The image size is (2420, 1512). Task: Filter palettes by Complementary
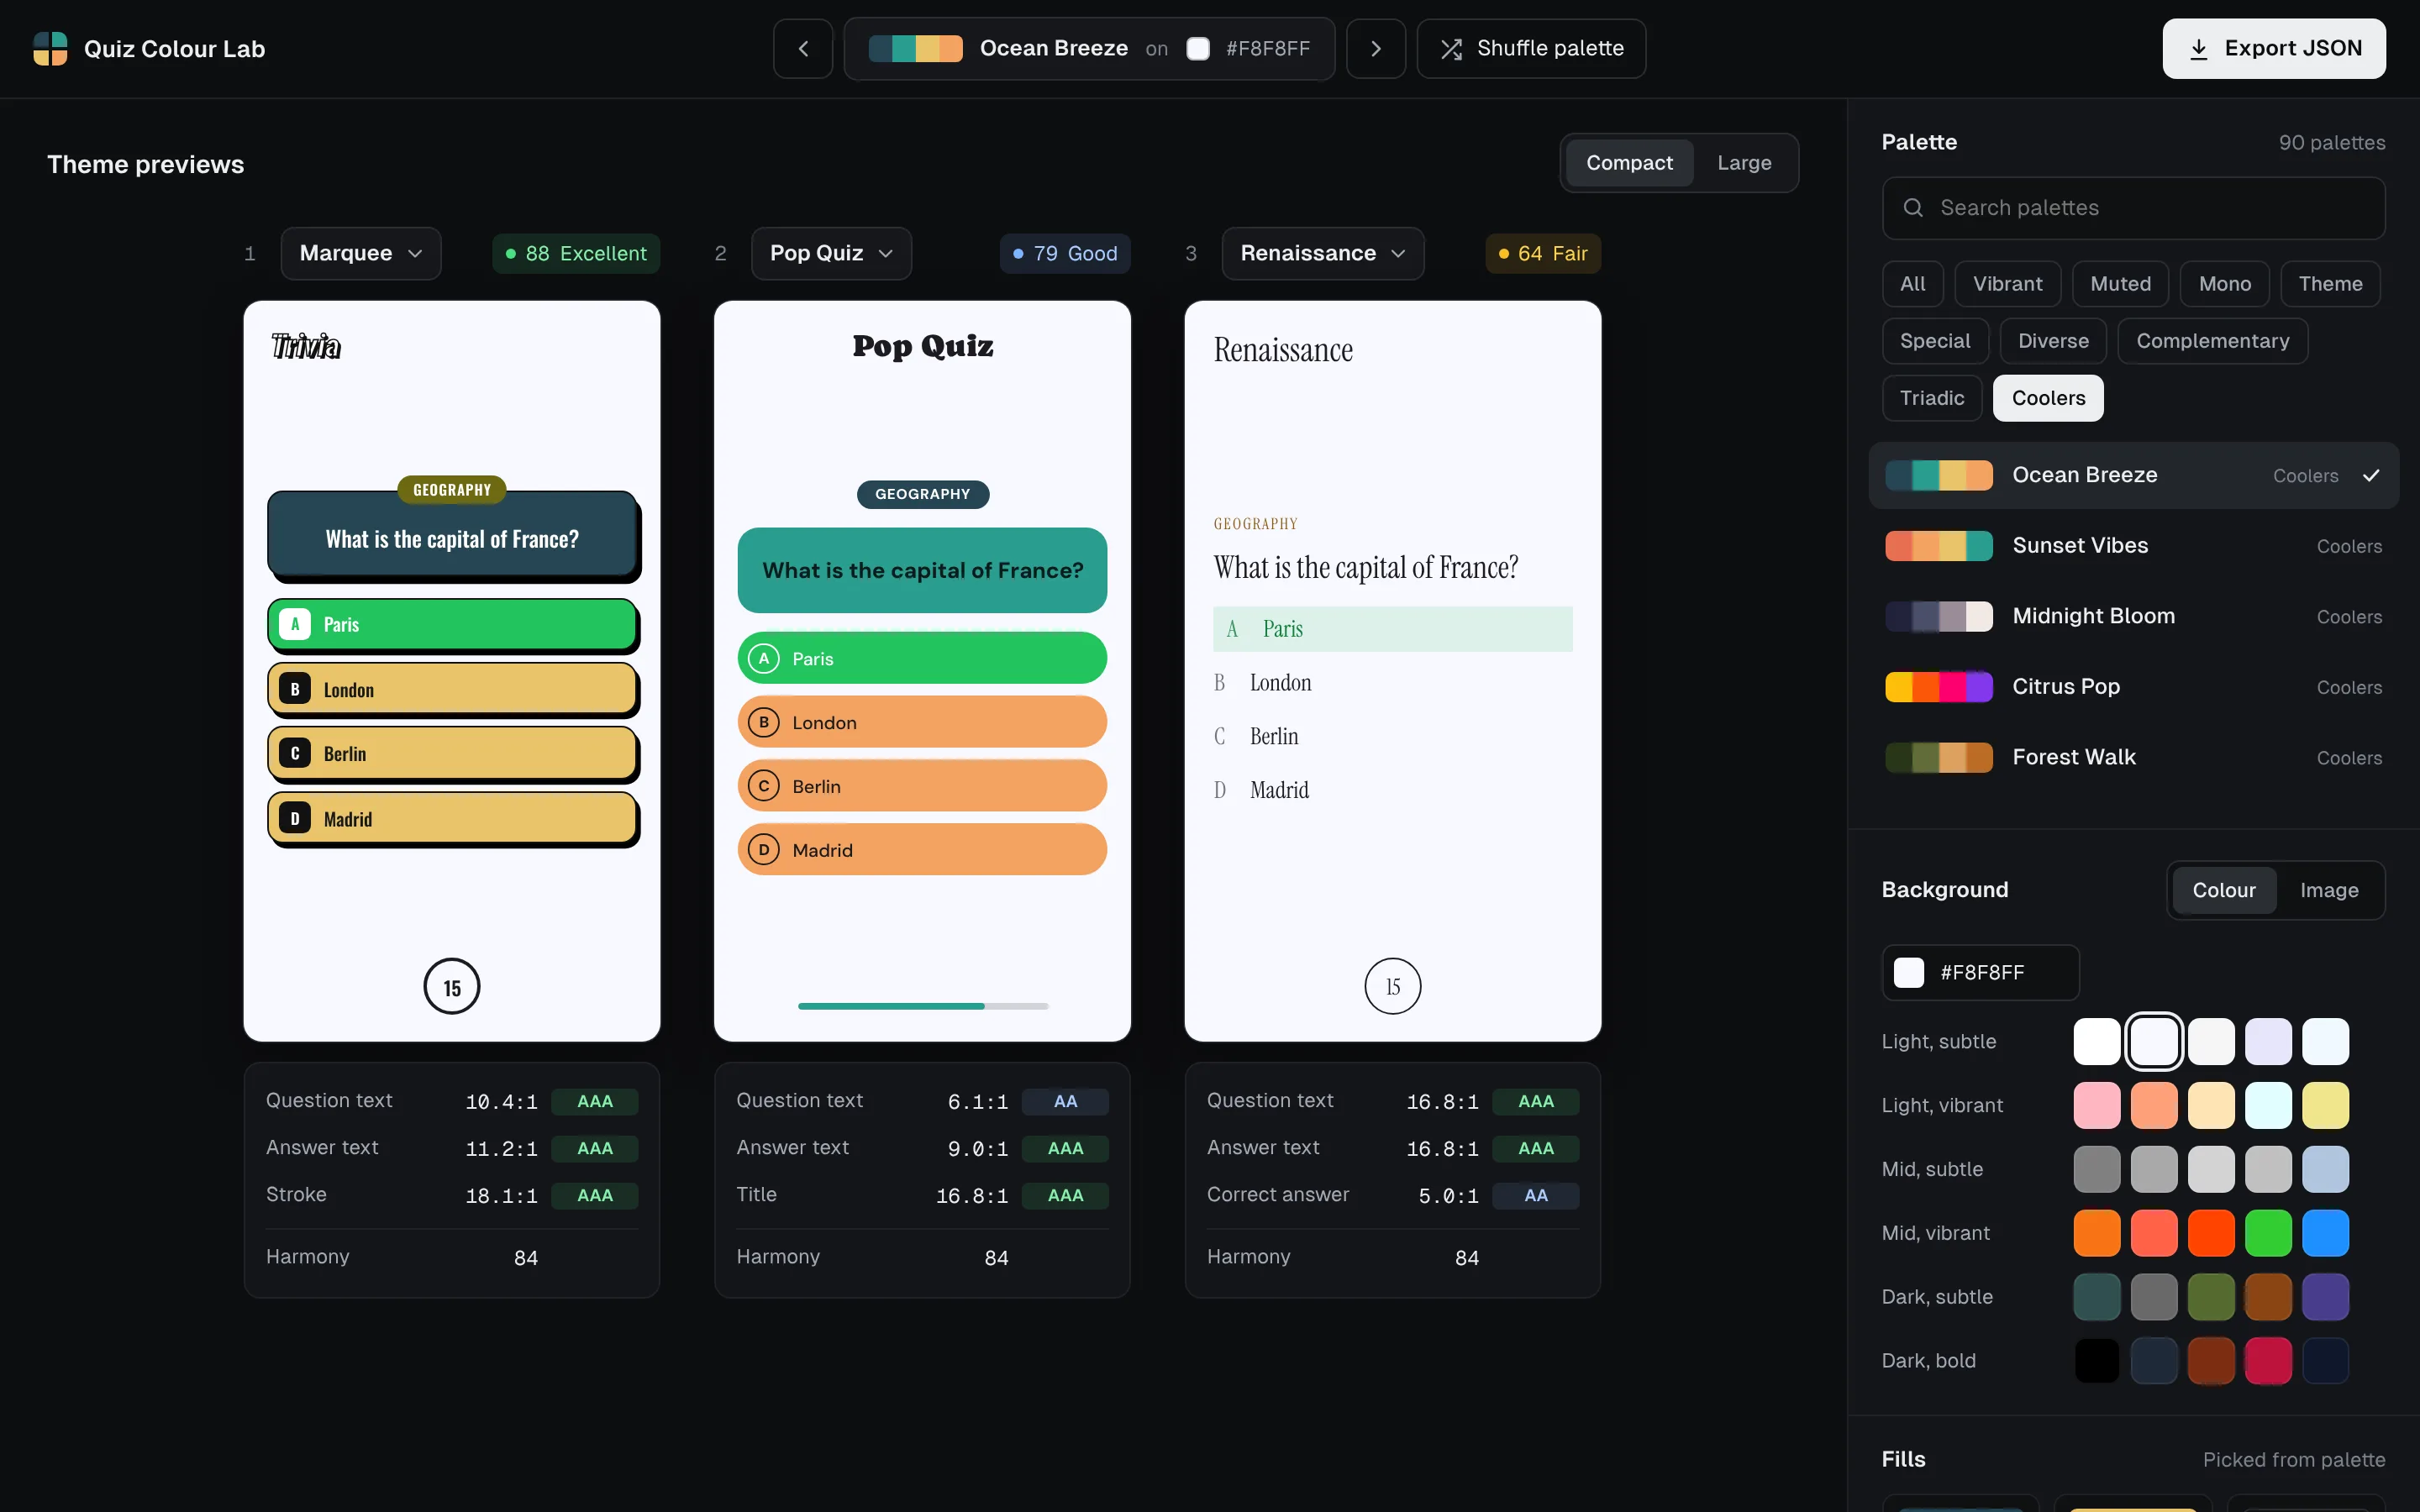[2212, 341]
